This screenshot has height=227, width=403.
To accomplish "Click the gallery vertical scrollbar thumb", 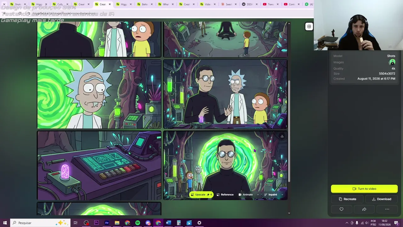I will (289, 131).
